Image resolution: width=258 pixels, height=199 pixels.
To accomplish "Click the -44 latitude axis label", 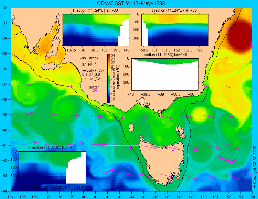I will point(3,191).
